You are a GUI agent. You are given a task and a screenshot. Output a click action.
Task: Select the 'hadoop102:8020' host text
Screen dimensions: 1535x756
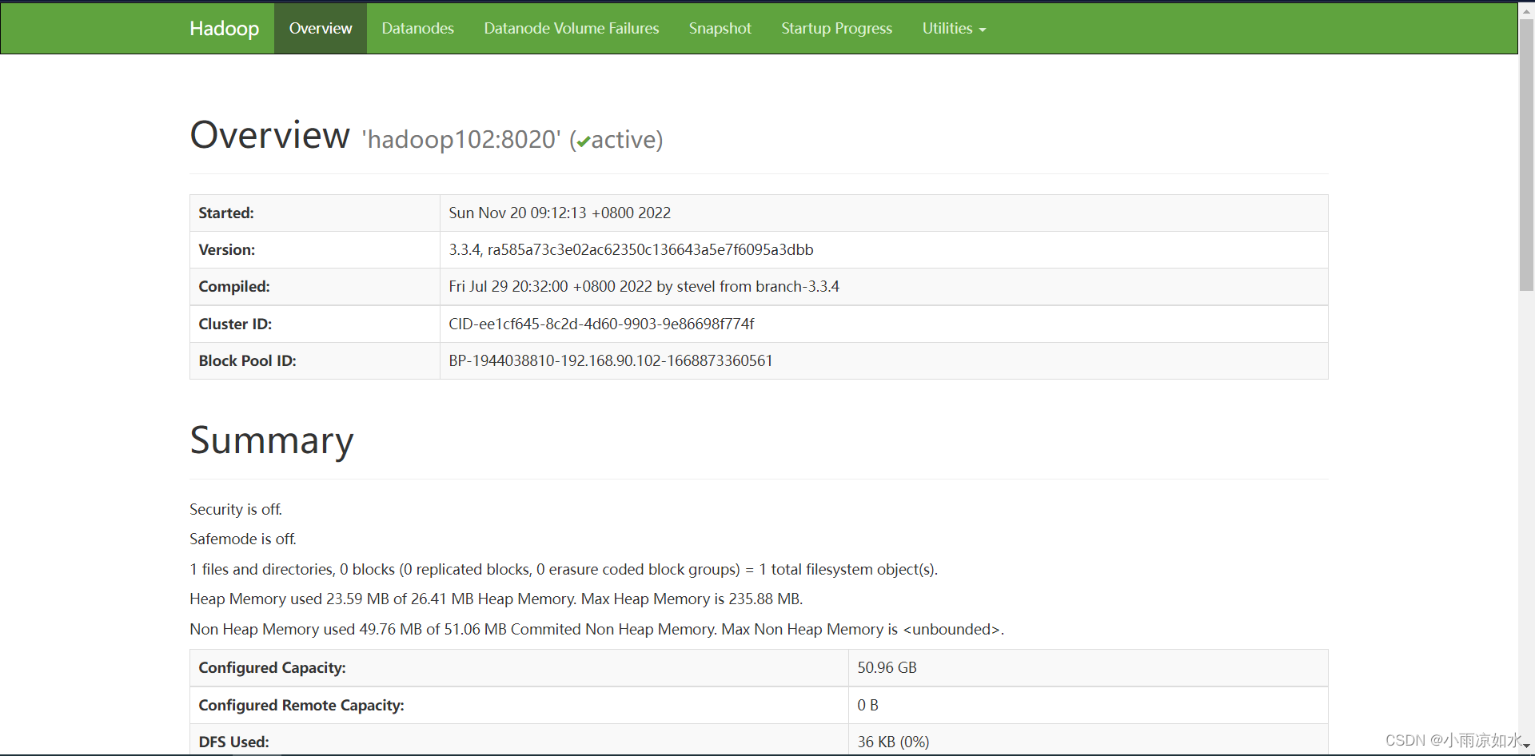tap(462, 140)
